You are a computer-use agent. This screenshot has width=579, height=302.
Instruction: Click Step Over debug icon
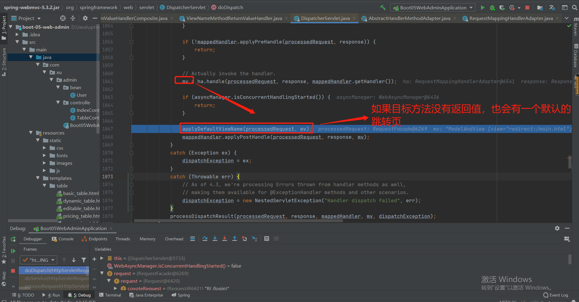[x=205, y=239]
